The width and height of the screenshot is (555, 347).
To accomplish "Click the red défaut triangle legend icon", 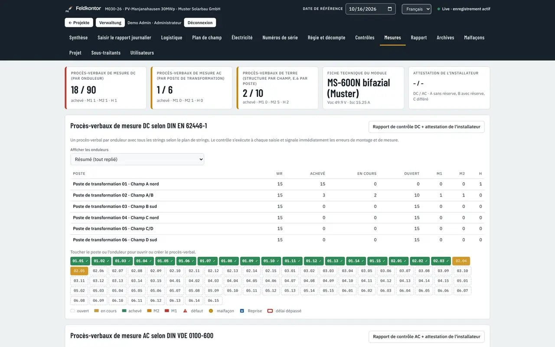I will 185,311.
